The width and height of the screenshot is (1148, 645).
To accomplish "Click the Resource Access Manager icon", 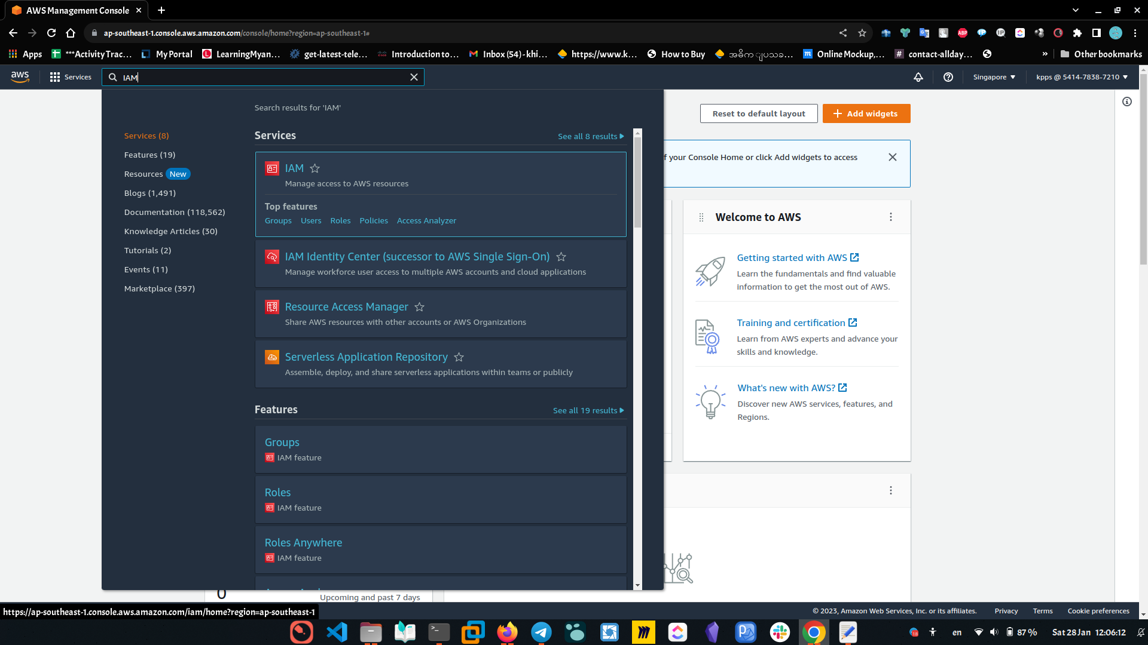I will [x=272, y=307].
